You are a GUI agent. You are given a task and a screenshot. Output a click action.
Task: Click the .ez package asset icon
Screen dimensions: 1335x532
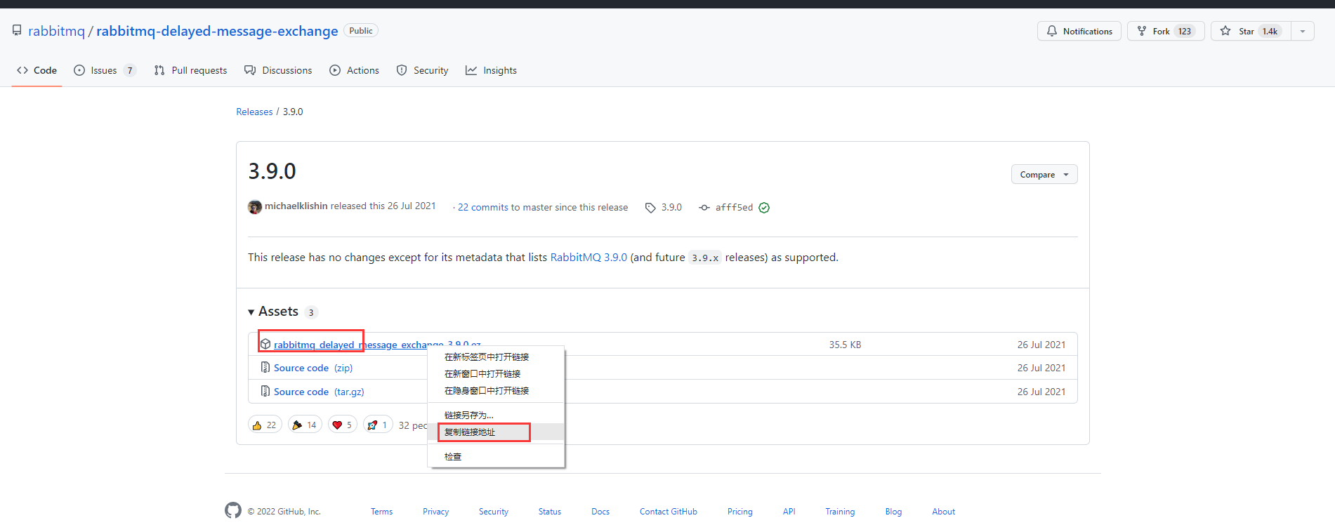point(265,344)
